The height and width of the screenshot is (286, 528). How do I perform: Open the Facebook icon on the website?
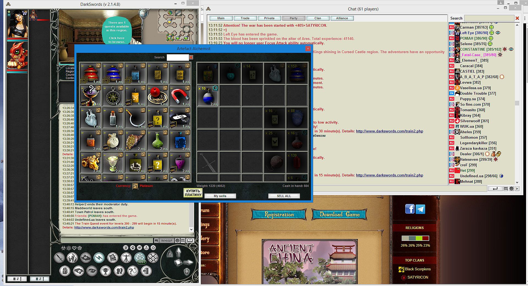pyautogui.click(x=410, y=209)
